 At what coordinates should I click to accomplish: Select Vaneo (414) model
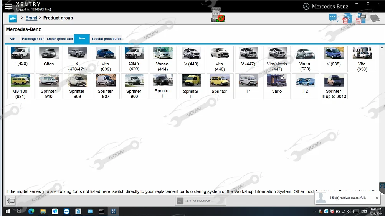point(163,59)
